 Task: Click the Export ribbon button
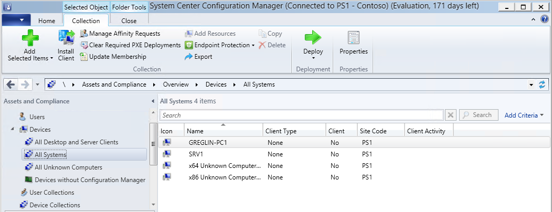198,57
